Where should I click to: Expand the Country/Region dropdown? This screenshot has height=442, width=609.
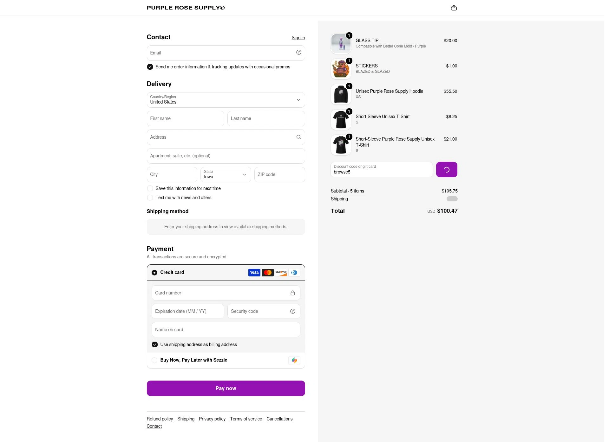(226, 100)
